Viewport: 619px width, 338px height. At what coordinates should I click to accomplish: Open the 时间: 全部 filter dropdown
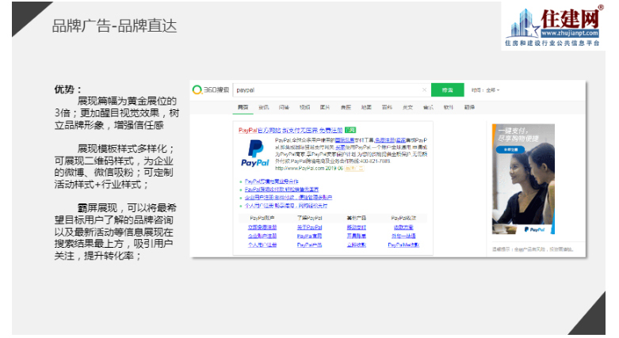pyautogui.click(x=485, y=90)
